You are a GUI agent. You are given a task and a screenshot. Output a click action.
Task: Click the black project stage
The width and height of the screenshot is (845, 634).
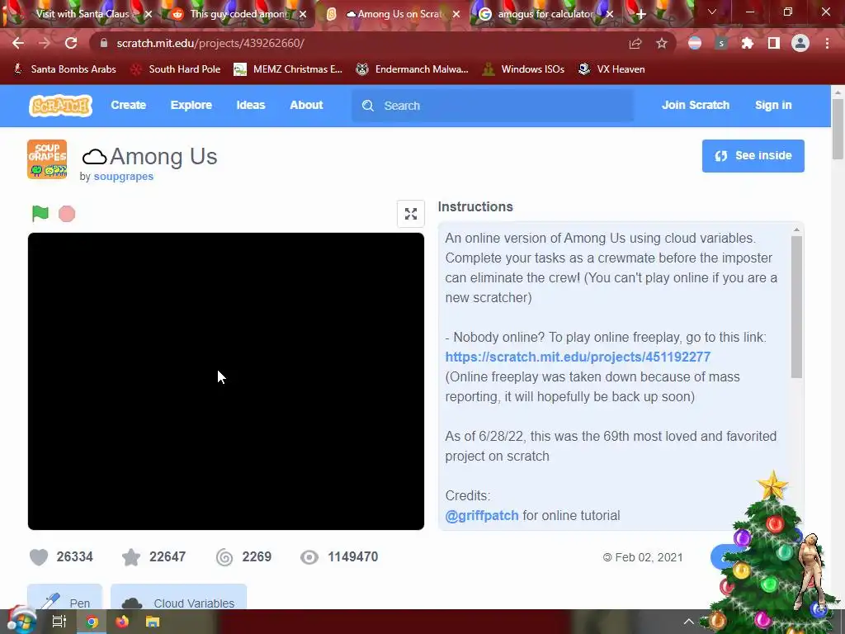click(226, 381)
